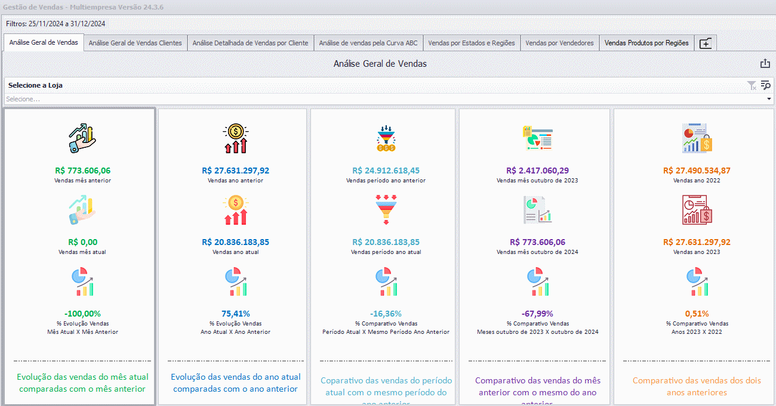Screen dimensions: 776x406
Task: Click the -16,36% comparison value
Action: pos(386,314)
